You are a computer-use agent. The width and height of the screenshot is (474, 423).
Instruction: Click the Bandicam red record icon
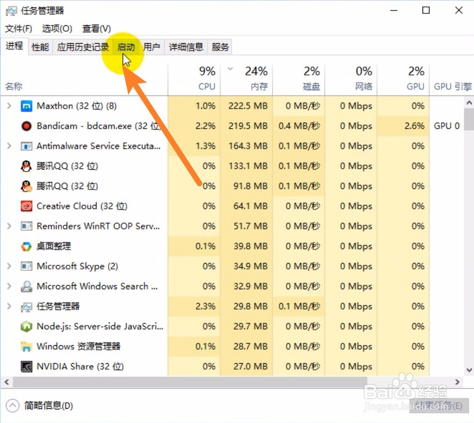26,126
